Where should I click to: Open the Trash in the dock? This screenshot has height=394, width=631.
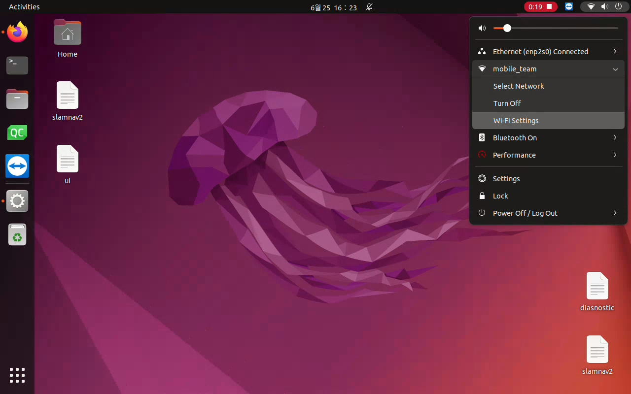coord(17,234)
